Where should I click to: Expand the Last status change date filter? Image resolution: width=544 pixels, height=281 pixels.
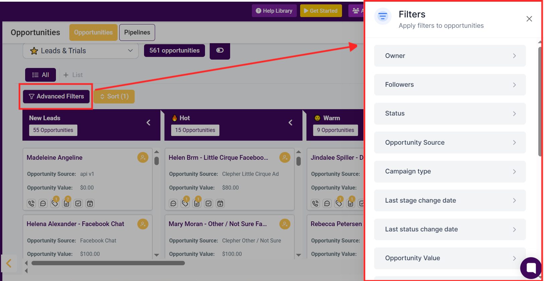pyautogui.click(x=450, y=229)
